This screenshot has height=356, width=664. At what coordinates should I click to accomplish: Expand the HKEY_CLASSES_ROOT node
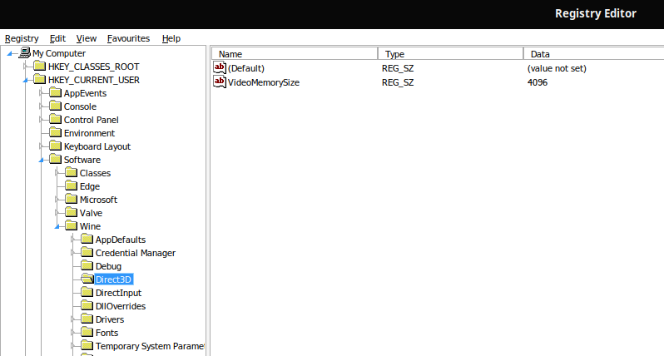coord(26,67)
